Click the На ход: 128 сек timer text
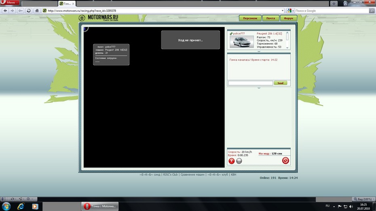Image resolution: width=376 pixels, height=211 pixels. pyautogui.click(x=270, y=154)
